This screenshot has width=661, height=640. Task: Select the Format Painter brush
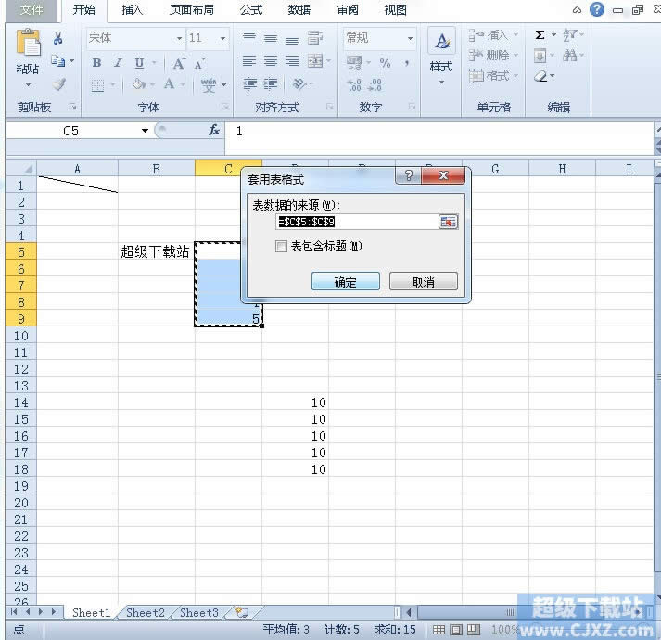pyautogui.click(x=58, y=84)
